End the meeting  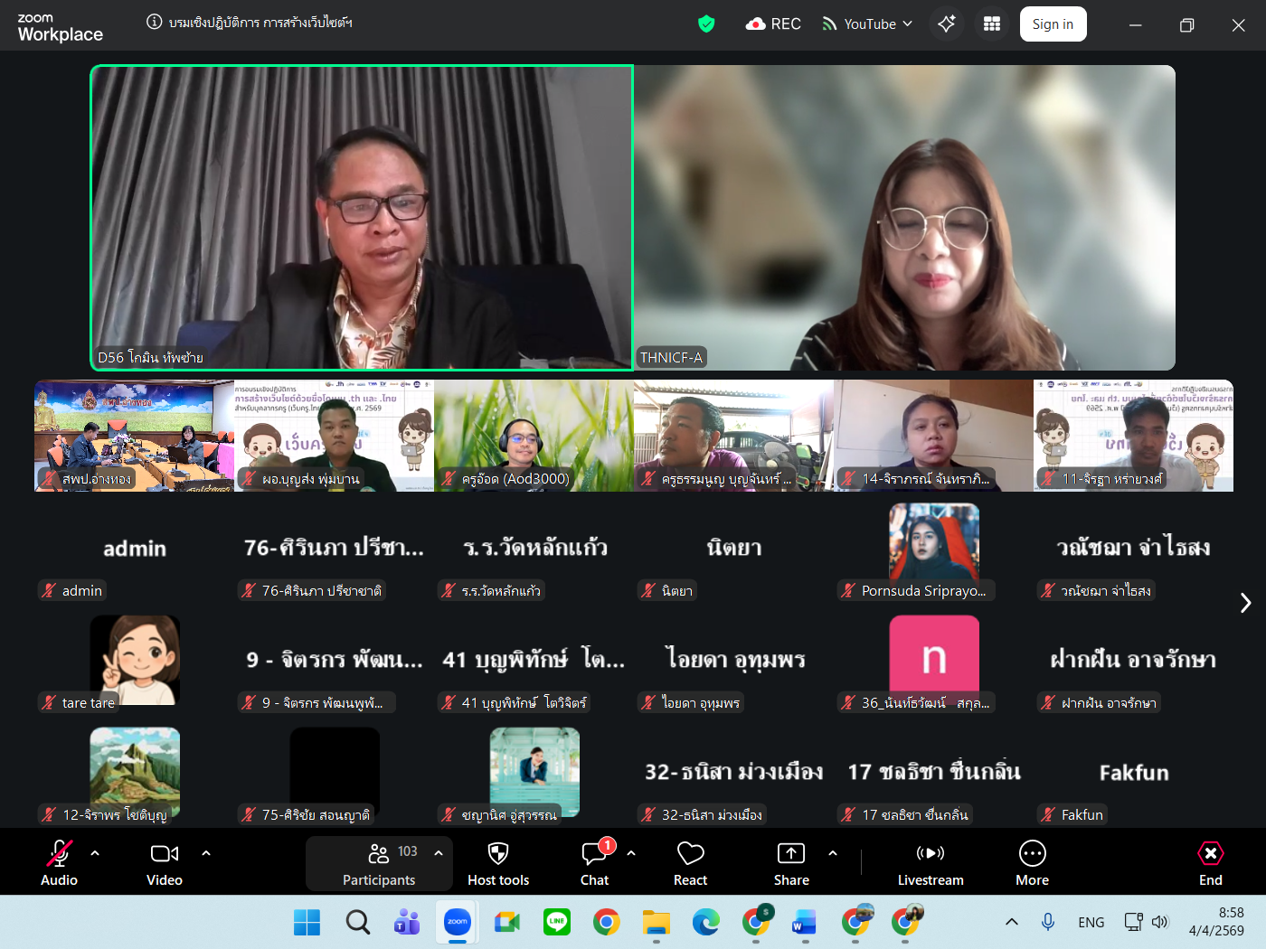coord(1210,863)
